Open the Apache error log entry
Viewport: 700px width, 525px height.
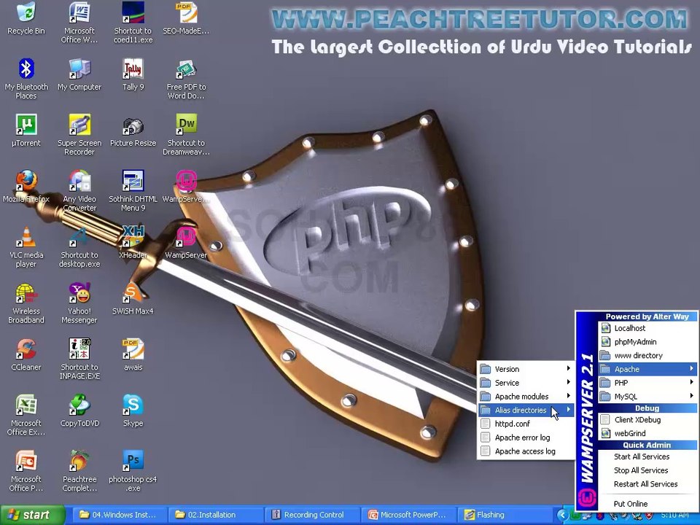click(526, 437)
